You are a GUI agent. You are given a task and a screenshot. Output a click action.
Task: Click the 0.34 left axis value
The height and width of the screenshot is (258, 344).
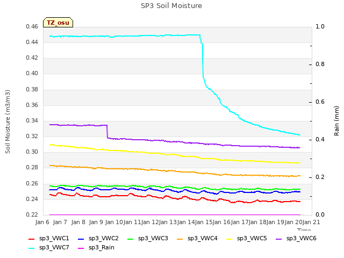click(x=32, y=120)
